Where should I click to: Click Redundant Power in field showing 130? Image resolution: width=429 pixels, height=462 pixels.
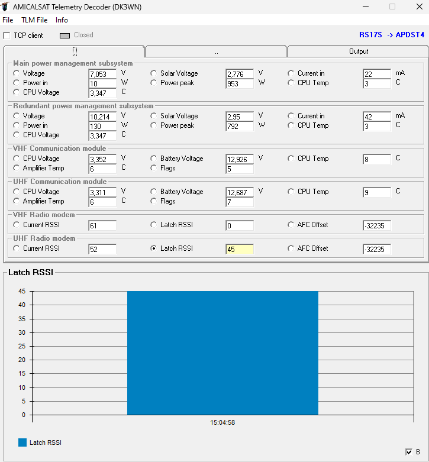[x=102, y=126]
